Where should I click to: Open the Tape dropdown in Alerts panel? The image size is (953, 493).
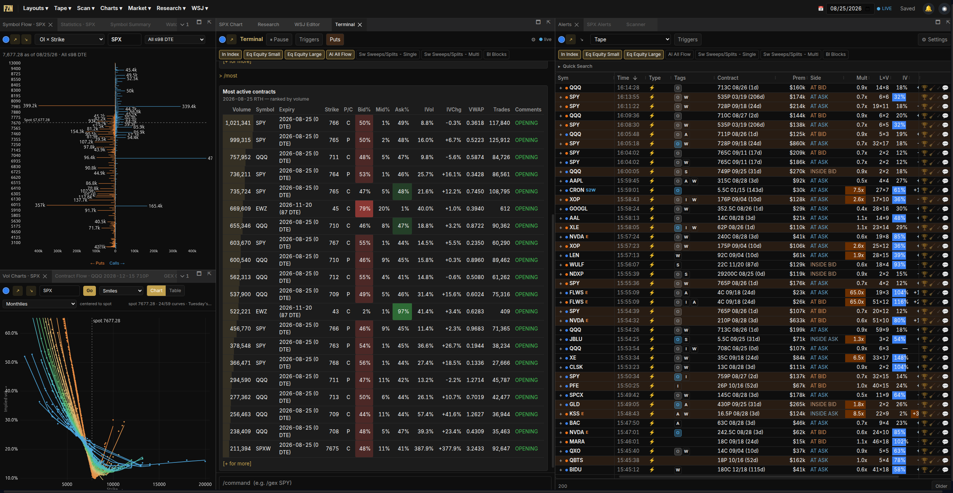coord(631,39)
